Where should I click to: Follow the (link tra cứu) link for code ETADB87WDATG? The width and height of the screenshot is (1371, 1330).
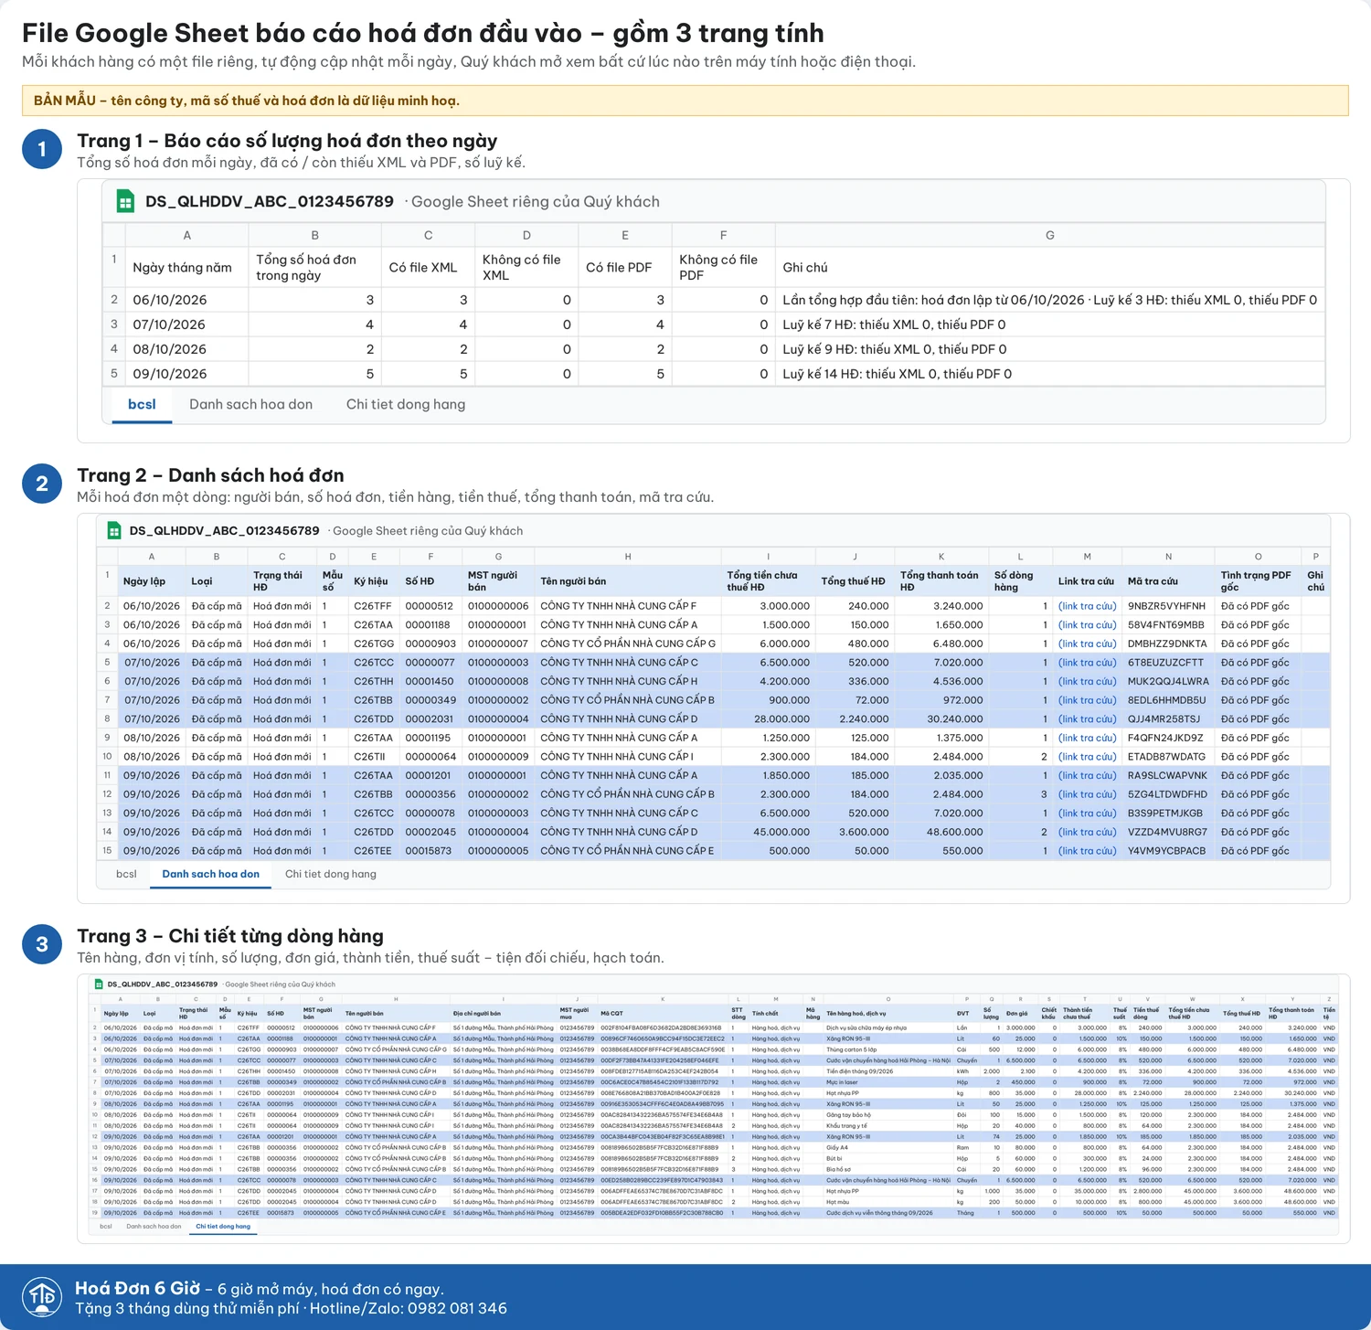click(1087, 757)
